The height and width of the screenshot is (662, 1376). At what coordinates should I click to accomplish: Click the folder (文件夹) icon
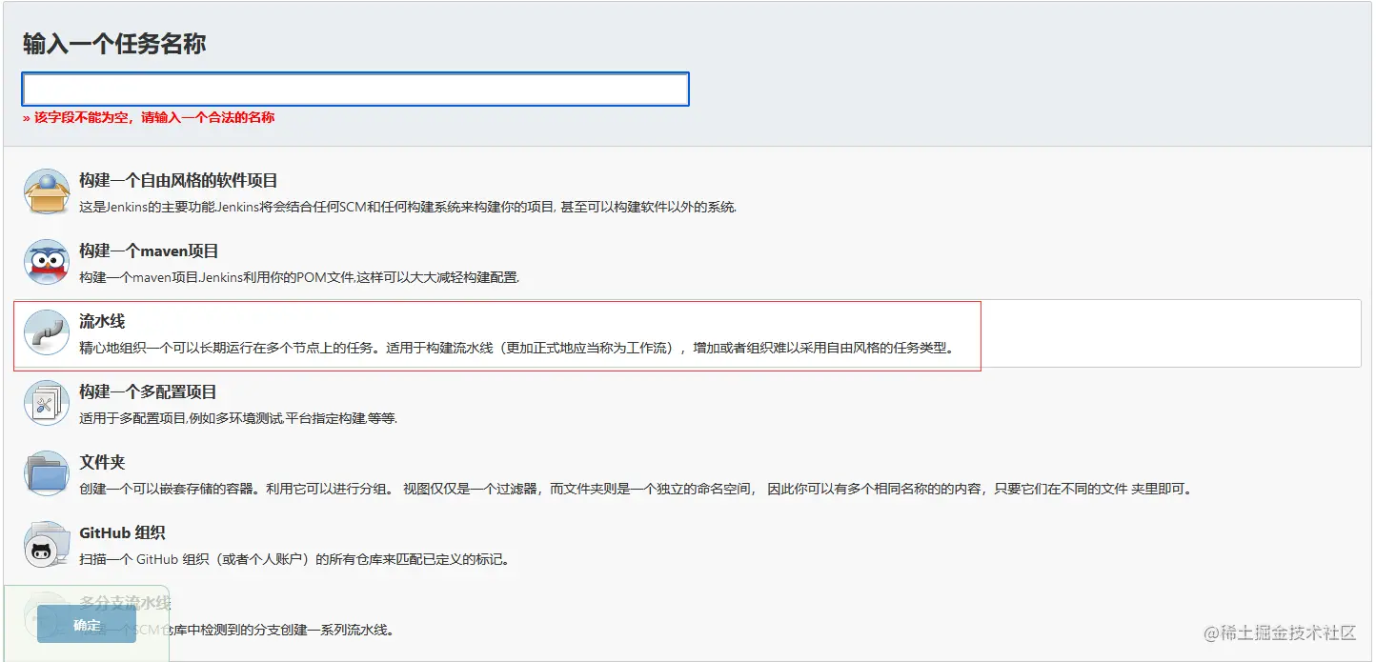[x=47, y=473]
